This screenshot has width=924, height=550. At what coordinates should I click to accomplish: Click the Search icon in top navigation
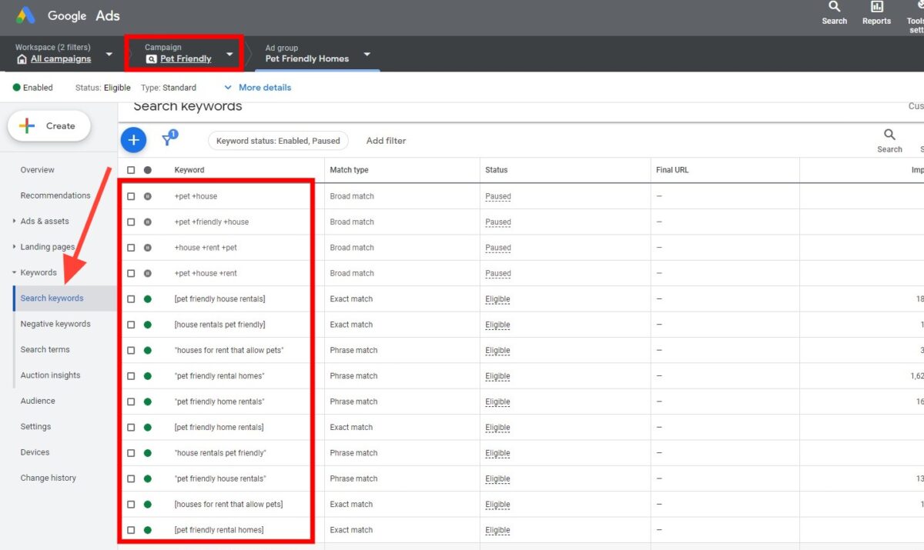[x=834, y=12]
